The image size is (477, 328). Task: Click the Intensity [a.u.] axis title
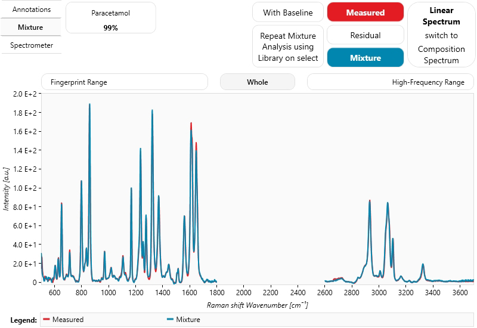pyautogui.click(x=7, y=188)
